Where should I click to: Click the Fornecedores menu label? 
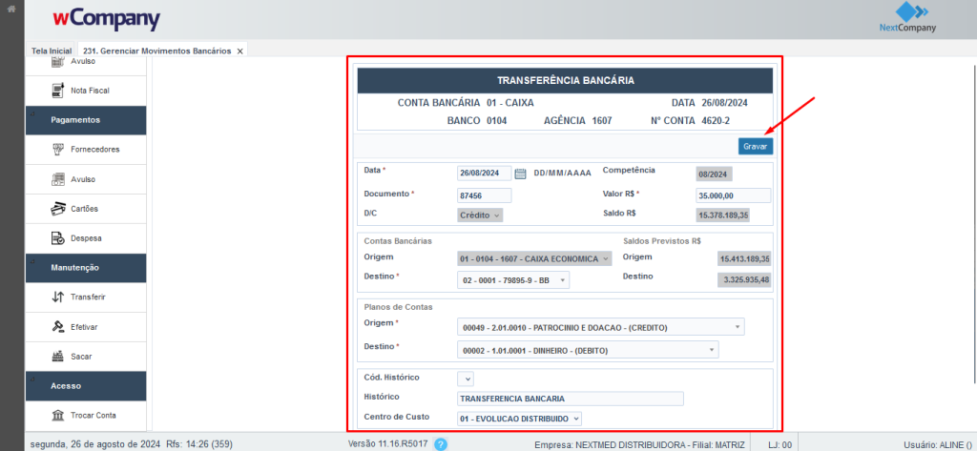[95, 150]
